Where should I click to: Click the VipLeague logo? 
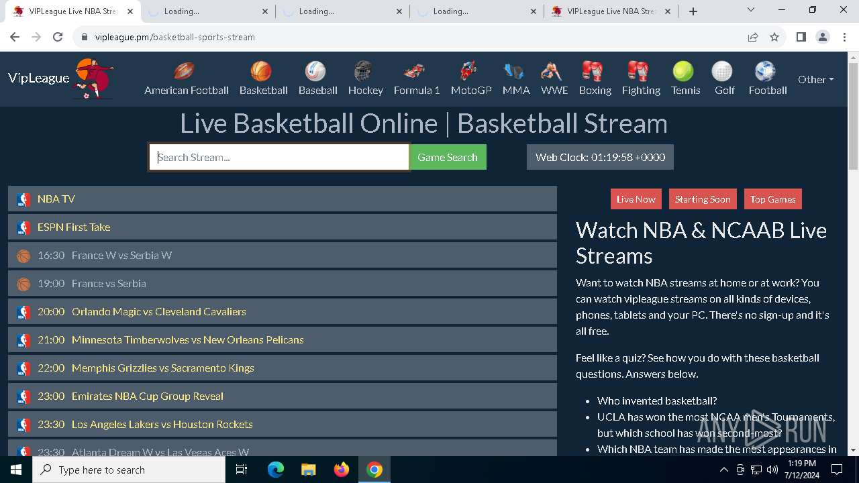60,78
